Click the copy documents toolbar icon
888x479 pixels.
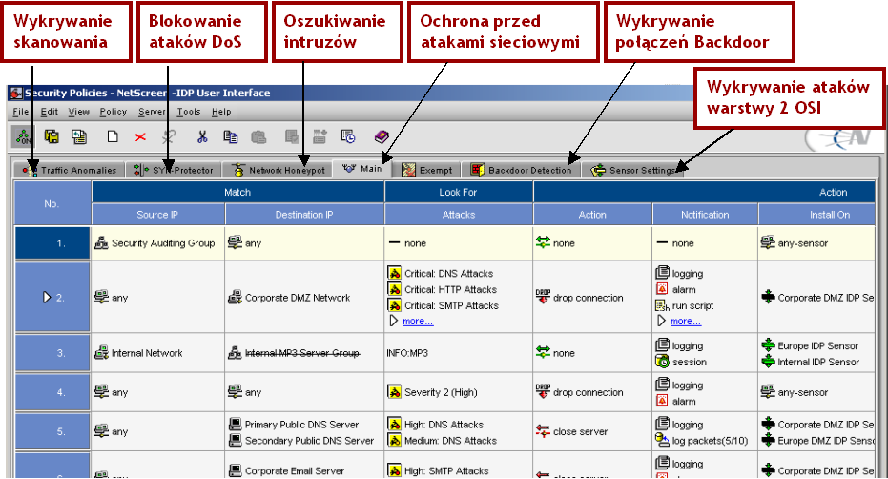231,136
